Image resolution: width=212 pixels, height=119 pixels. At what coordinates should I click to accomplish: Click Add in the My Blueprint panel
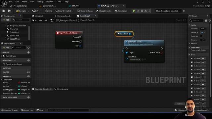coord(6,48)
